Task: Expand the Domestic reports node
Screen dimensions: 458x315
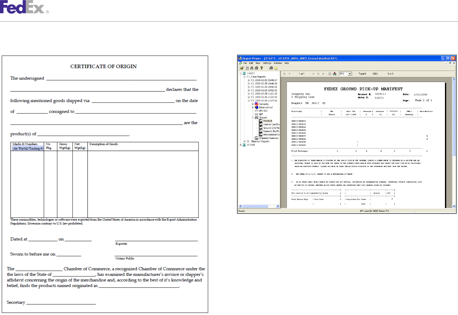Action: (253, 104)
